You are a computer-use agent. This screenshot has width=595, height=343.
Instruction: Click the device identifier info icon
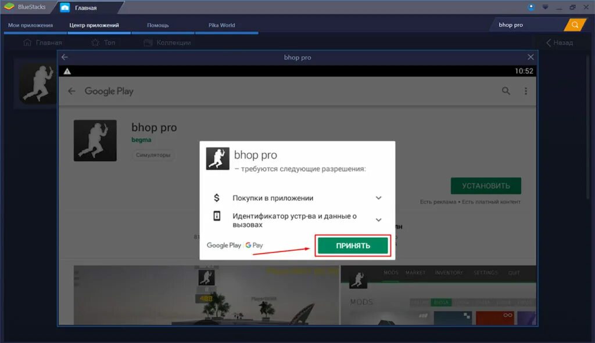217,216
